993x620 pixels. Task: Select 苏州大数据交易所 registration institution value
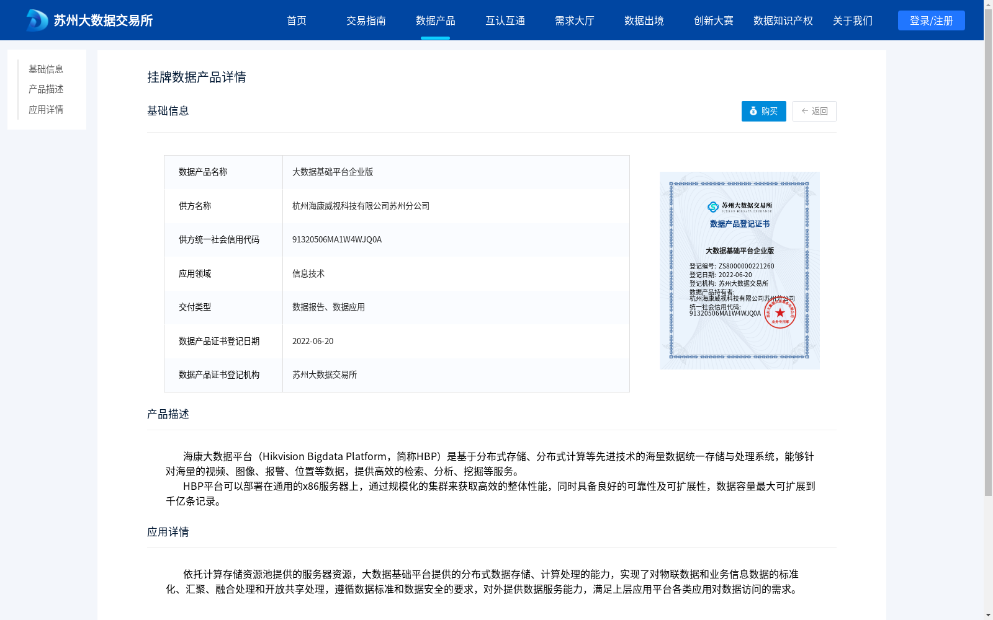tap(325, 374)
